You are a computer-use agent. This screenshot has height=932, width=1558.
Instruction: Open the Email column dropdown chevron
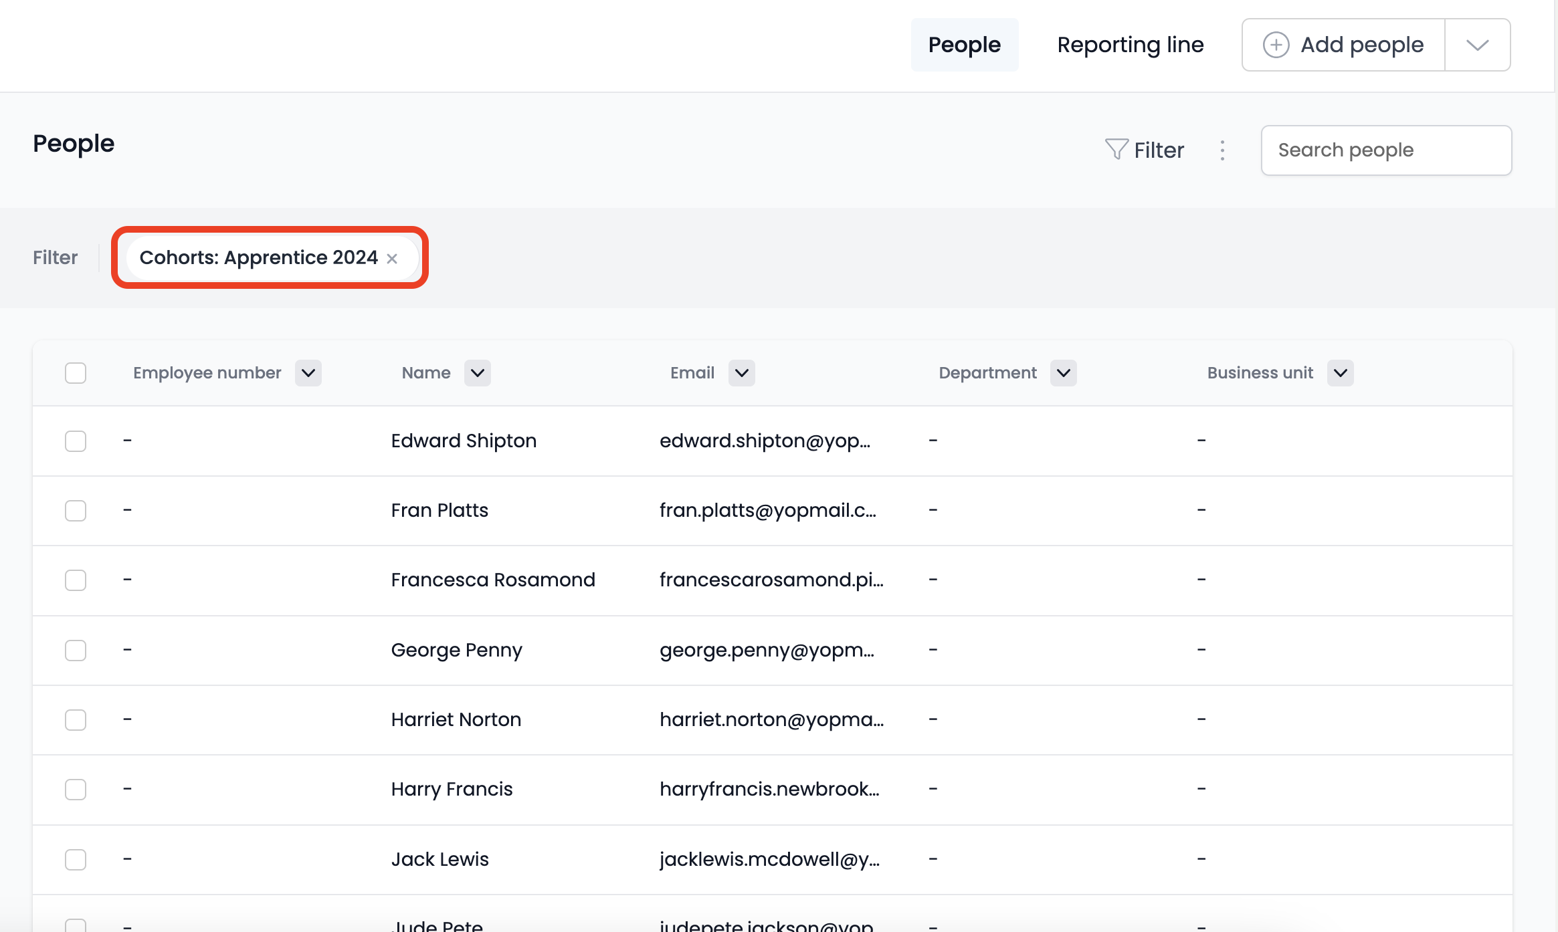tap(742, 373)
